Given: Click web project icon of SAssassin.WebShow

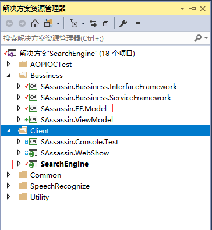Looking at the screenshot, I should [x=33, y=153].
